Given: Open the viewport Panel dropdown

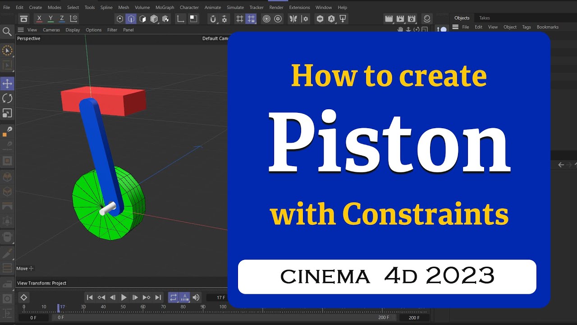Looking at the screenshot, I should click(128, 30).
